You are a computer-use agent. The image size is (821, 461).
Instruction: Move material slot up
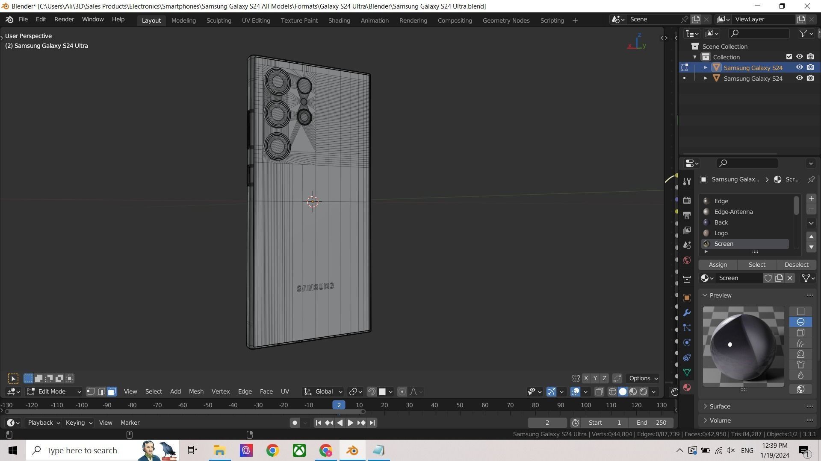811,236
